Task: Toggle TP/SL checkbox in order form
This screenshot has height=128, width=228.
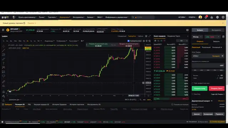Action: pos(192,83)
